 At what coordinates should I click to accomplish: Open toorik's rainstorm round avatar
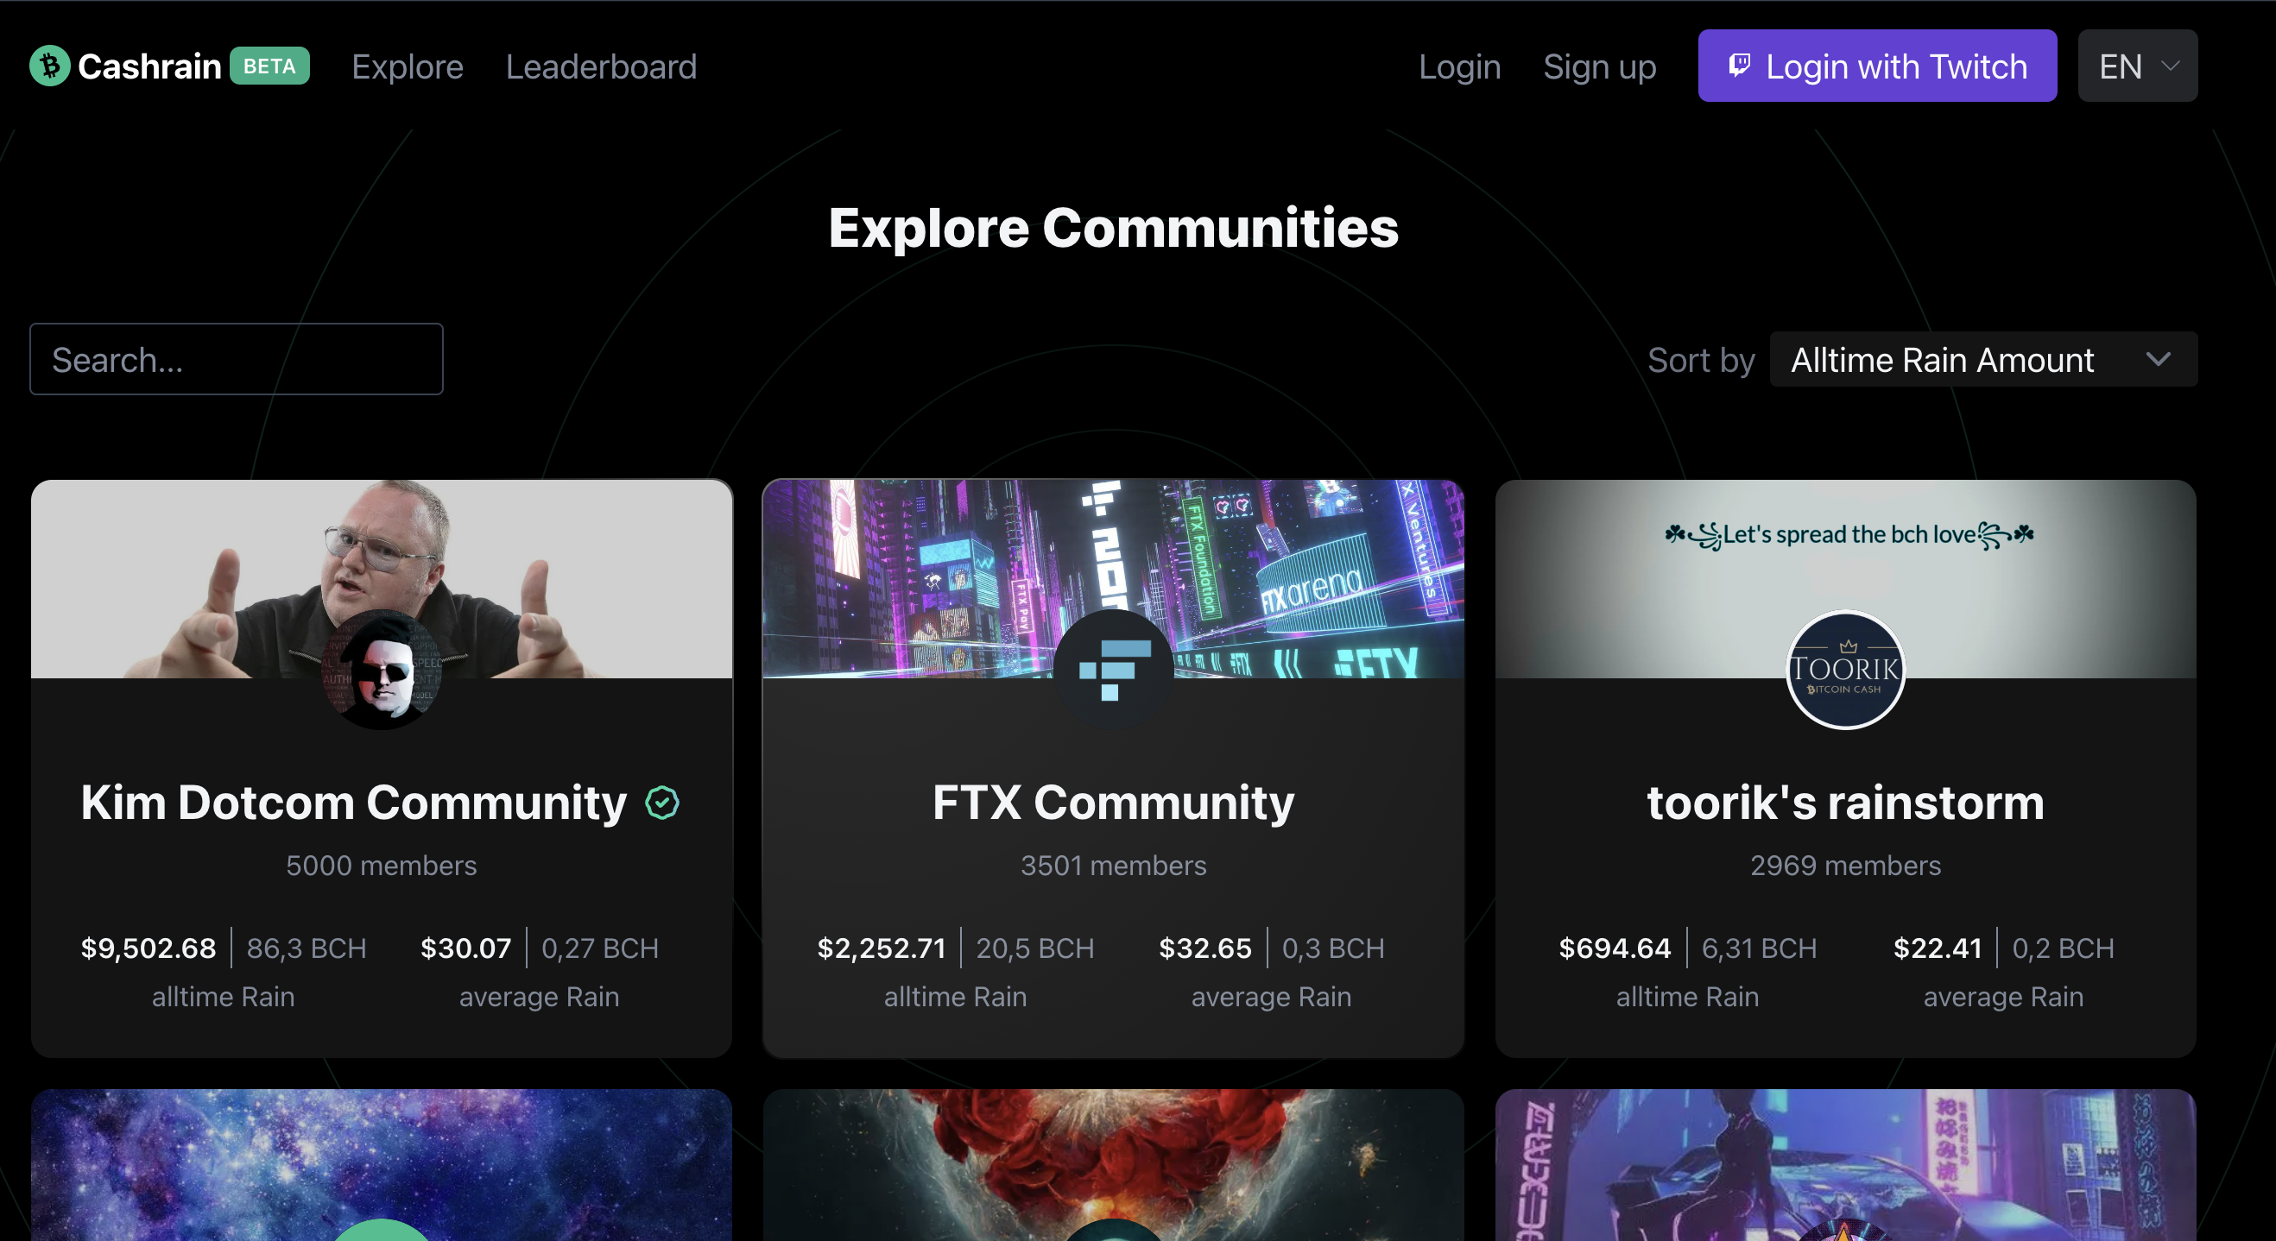point(1845,670)
